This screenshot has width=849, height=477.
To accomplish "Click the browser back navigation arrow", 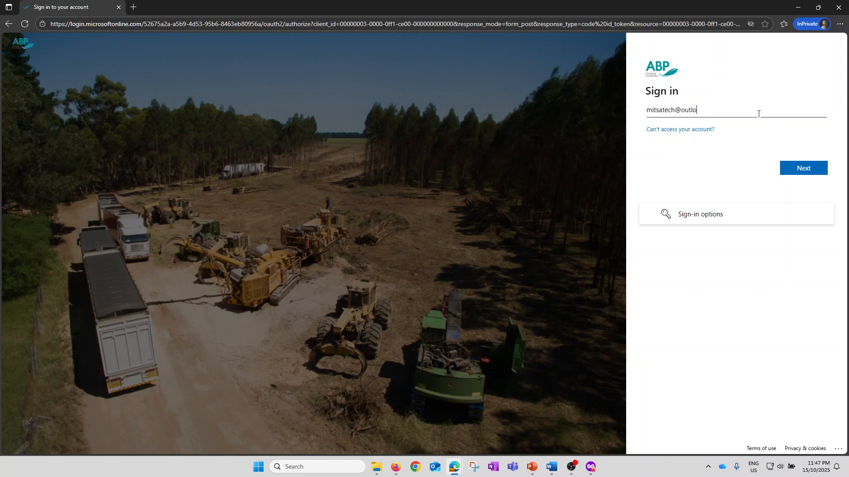I will (9, 24).
